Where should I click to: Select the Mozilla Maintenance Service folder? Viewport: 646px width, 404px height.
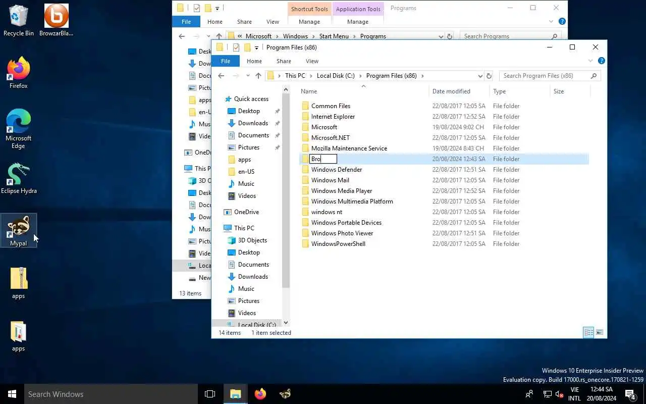click(349, 148)
